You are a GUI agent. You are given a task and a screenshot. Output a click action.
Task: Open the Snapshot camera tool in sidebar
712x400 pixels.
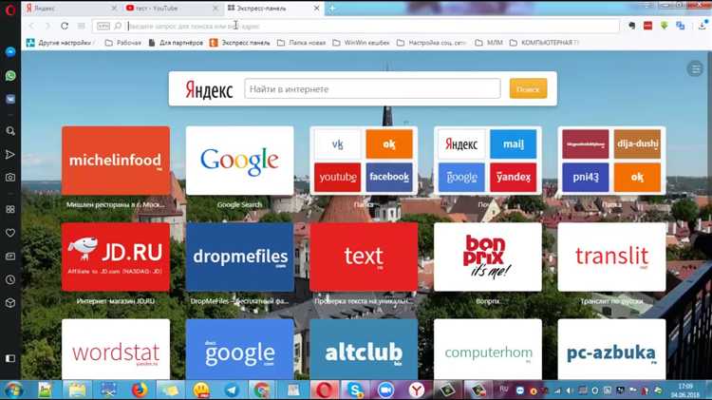(x=10, y=178)
